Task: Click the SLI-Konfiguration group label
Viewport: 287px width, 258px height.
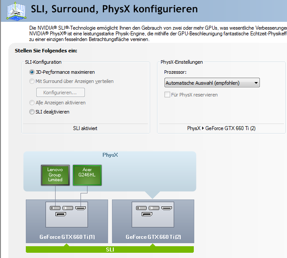Action: point(43,62)
